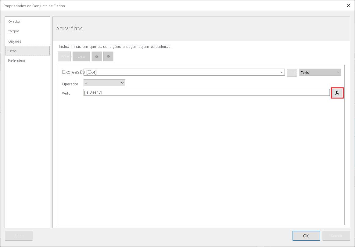
Task: Click Excluir to delete the filter
Action: click(81, 56)
